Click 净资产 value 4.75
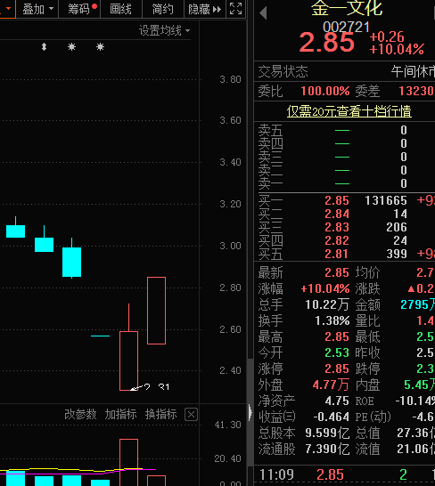 (337, 401)
